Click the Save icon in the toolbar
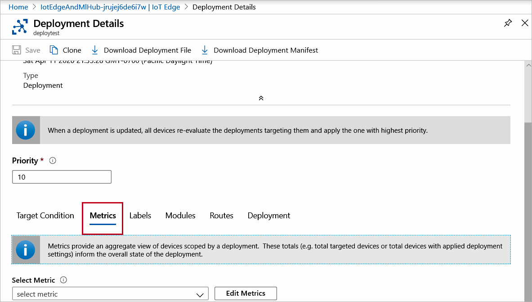Image resolution: width=532 pixels, height=302 pixels. [x=17, y=50]
